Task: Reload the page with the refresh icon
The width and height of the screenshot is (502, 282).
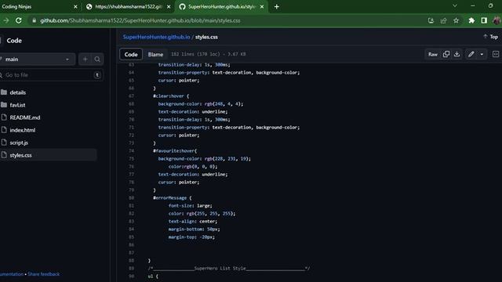Action: point(19,20)
